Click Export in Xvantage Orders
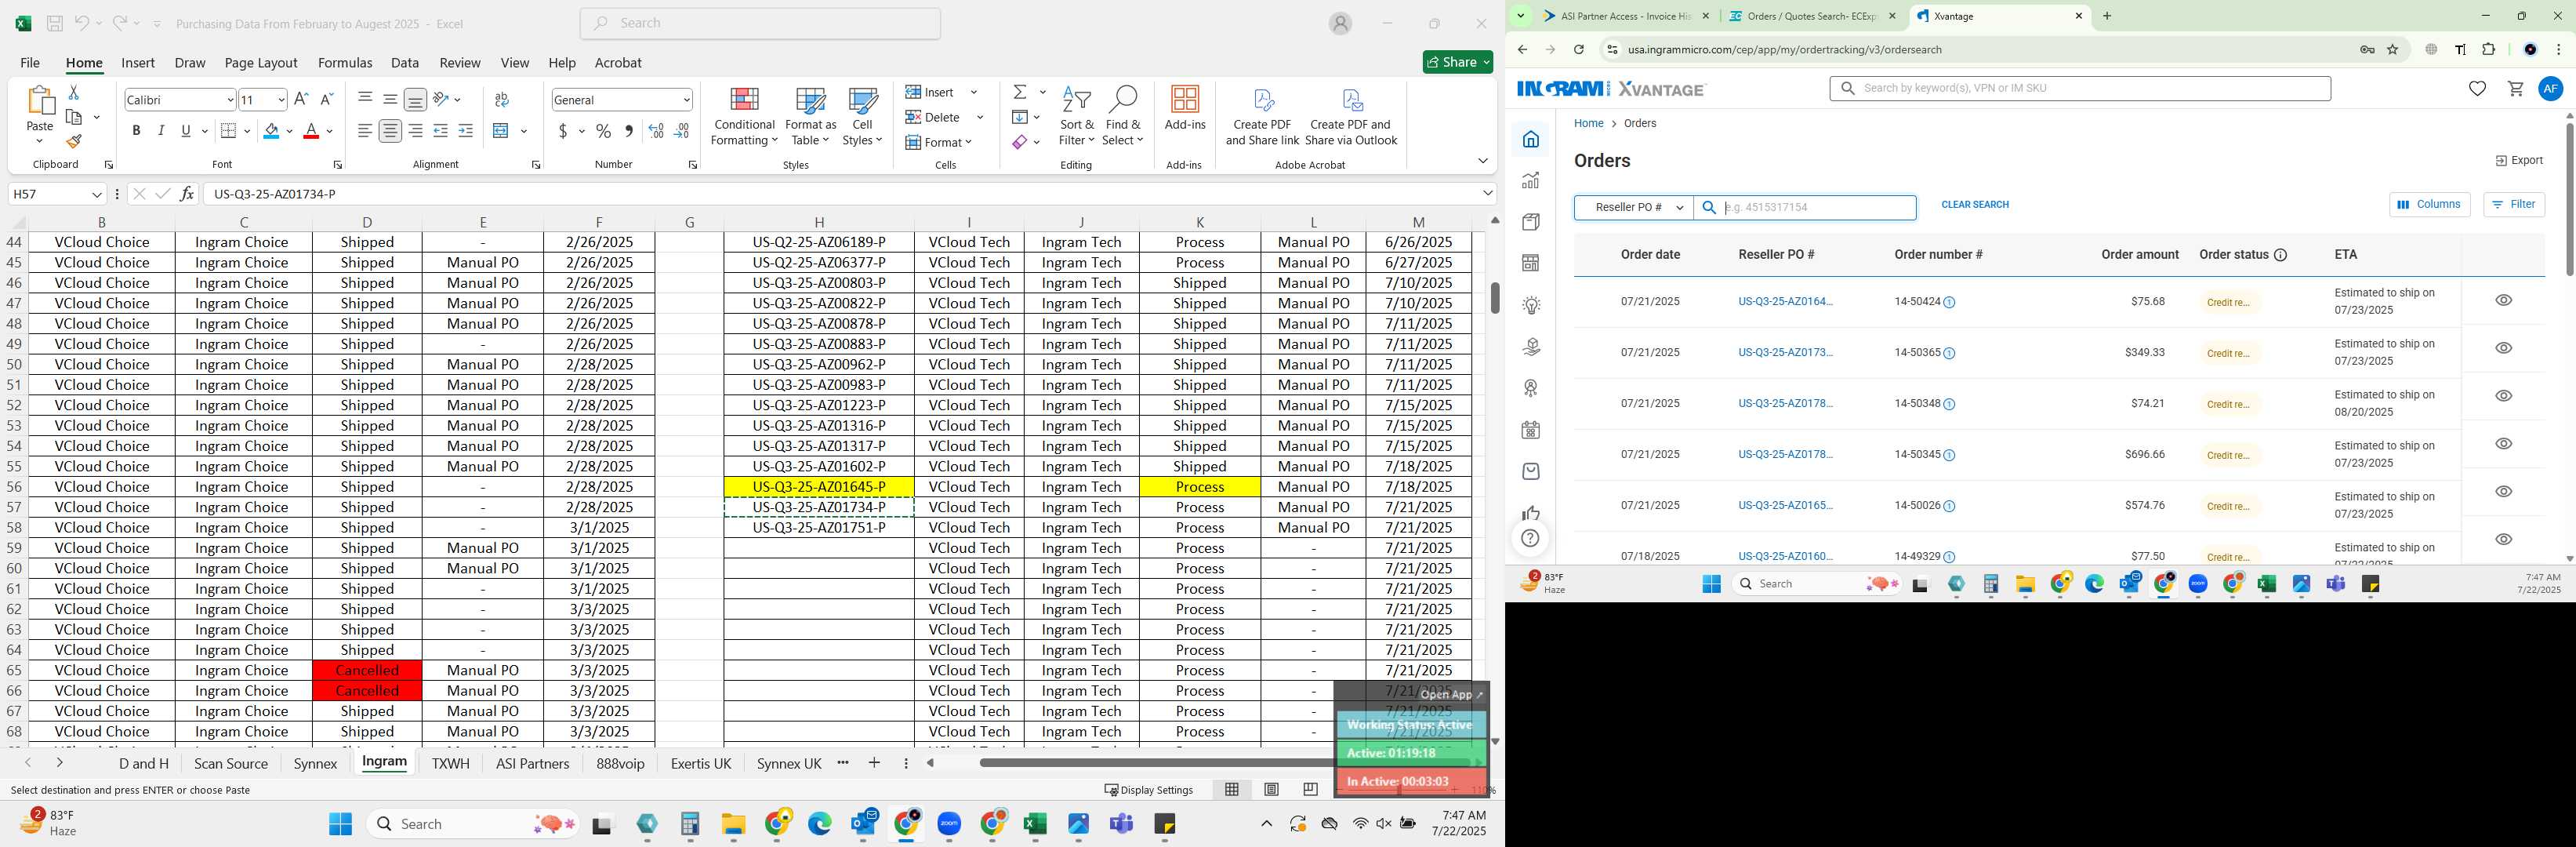Screen dimensions: 2576x847 coord(2519,160)
